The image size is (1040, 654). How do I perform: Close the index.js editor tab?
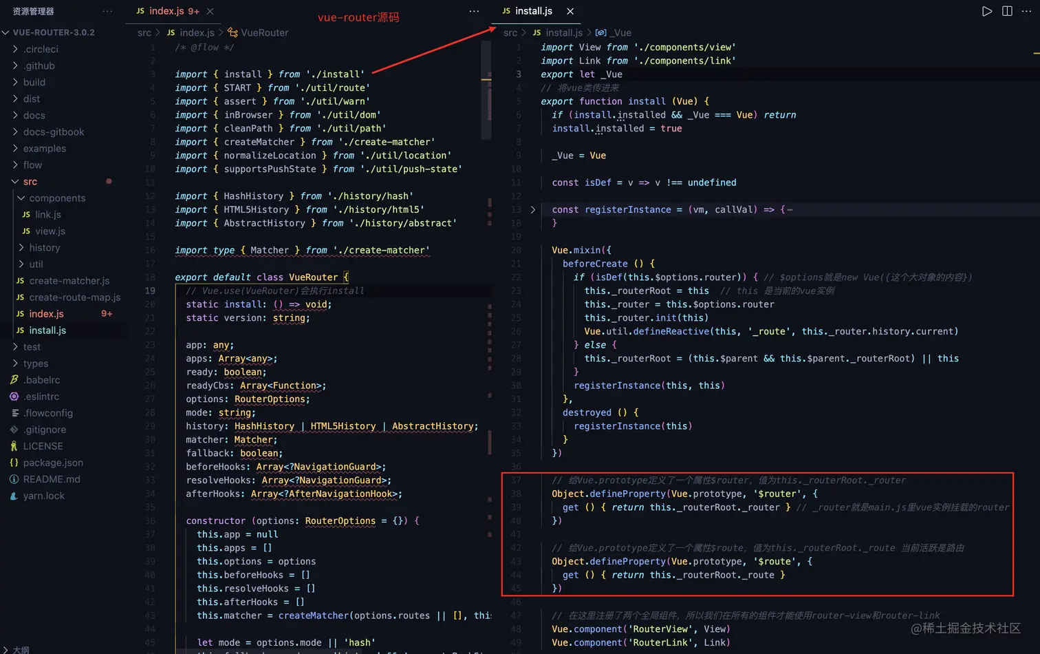[x=210, y=11]
